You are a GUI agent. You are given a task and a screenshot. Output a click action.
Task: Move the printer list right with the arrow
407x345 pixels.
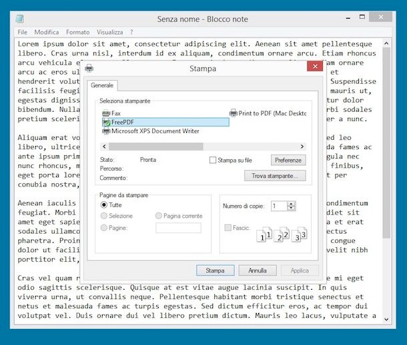302,147
